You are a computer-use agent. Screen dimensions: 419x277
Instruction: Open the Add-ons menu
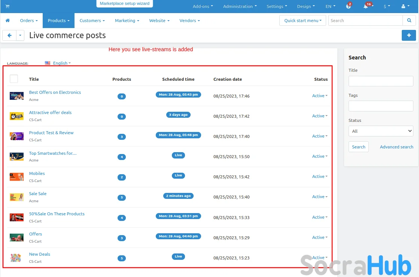tap(203, 6)
